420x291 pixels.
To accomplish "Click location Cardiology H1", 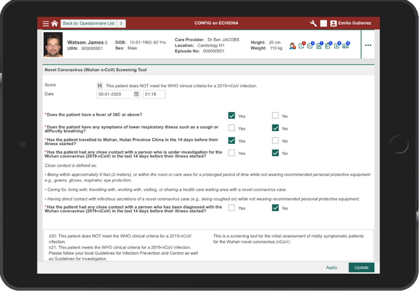I will [x=211, y=46].
